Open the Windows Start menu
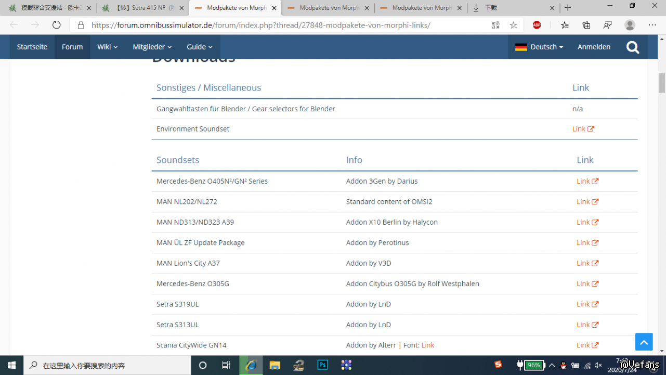The image size is (666, 375). click(11, 365)
